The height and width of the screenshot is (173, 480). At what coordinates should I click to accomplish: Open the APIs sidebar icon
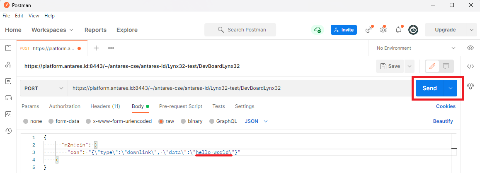pos(8,65)
